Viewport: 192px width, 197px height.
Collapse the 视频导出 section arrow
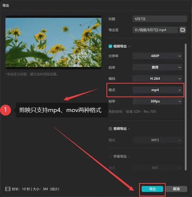click(129, 46)
